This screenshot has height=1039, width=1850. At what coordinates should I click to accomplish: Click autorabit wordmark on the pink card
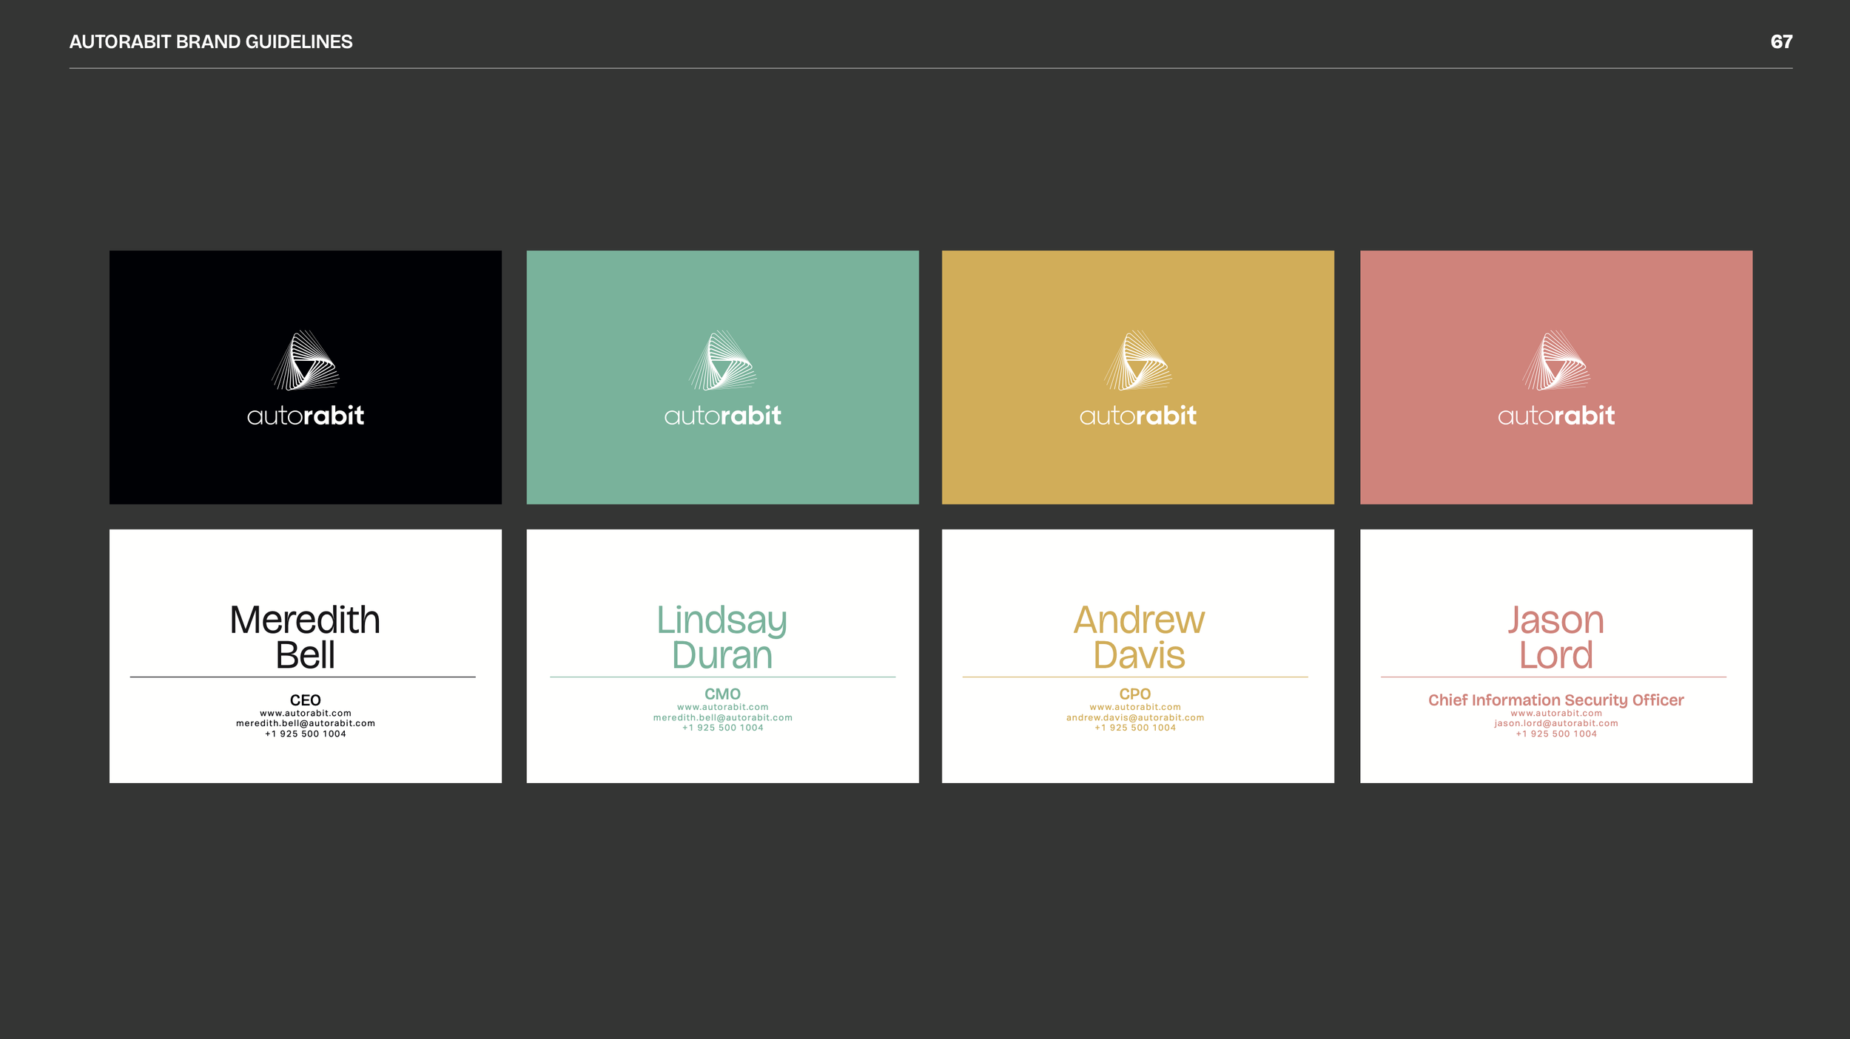click(1555, 416)
